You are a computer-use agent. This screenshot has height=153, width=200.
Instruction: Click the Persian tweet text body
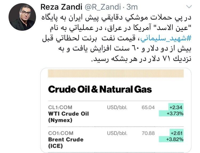coord(117,38)
